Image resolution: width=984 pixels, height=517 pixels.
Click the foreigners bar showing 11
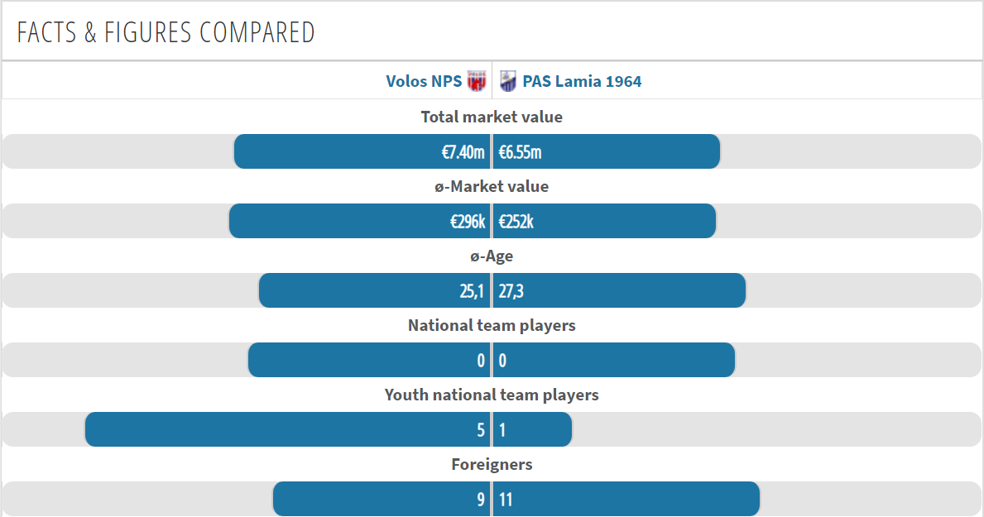[626, 500]
